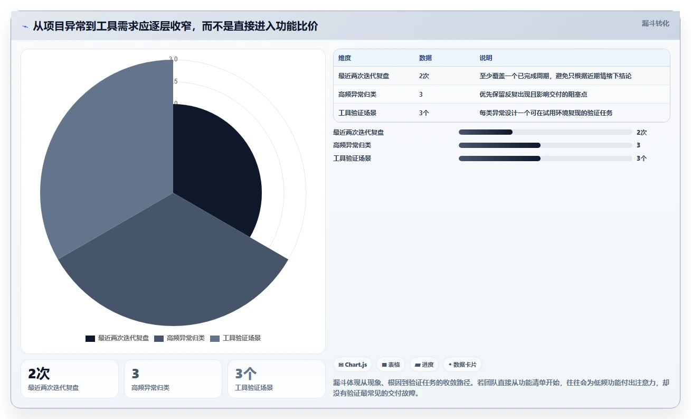Click the slide title starting 从项目异常到工具需求

pos(175,26)
